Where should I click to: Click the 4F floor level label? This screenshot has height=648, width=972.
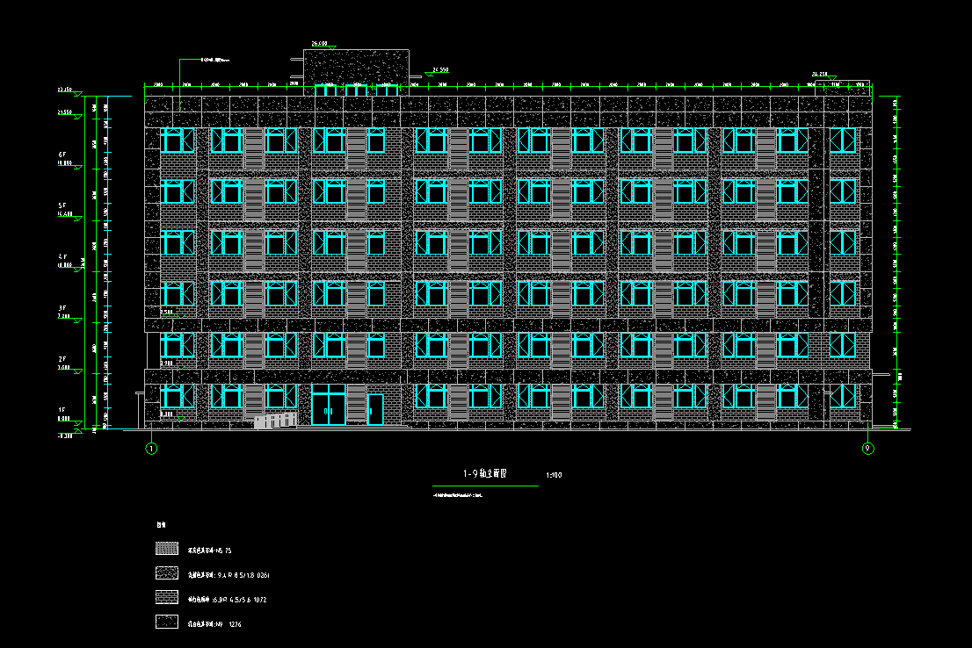point(63,256)
